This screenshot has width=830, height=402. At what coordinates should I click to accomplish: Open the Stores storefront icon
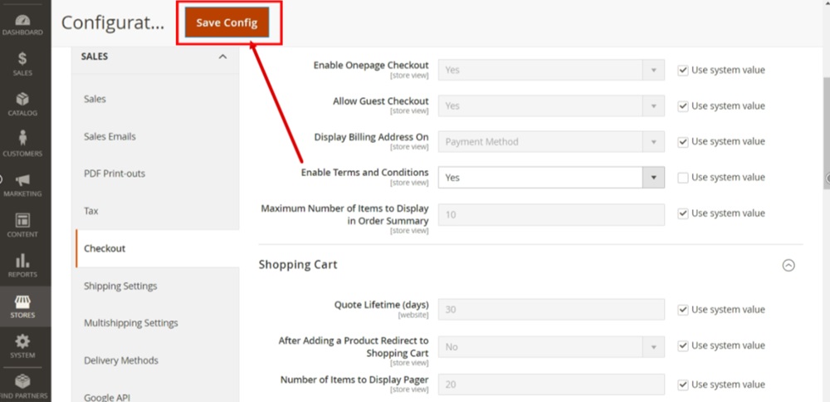click(x=22, y=305)
